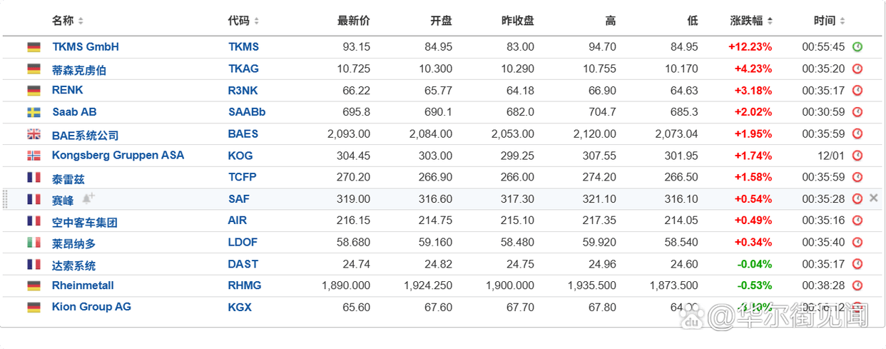The height and width of the screenshot is (349, 886).
Task: Click the Swedish flag beside Saab AB
Action: click(x=34, y=112)
